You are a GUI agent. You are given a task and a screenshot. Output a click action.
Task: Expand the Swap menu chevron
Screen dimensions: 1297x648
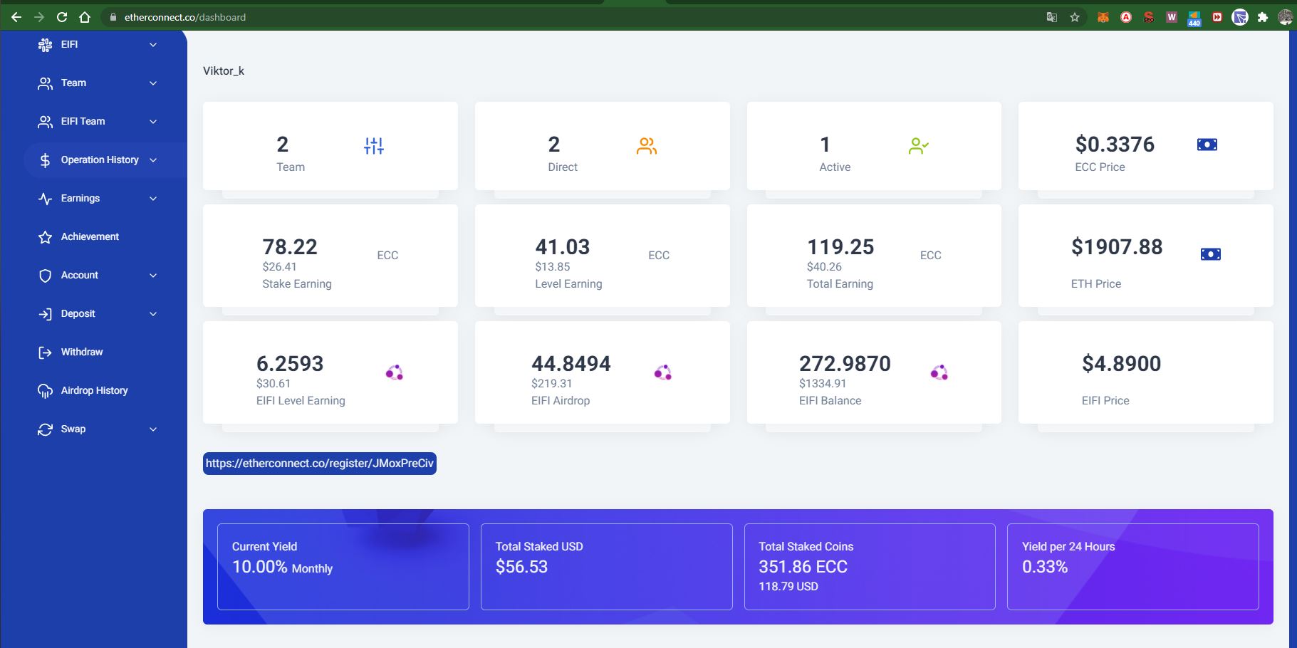click(153, 429)
